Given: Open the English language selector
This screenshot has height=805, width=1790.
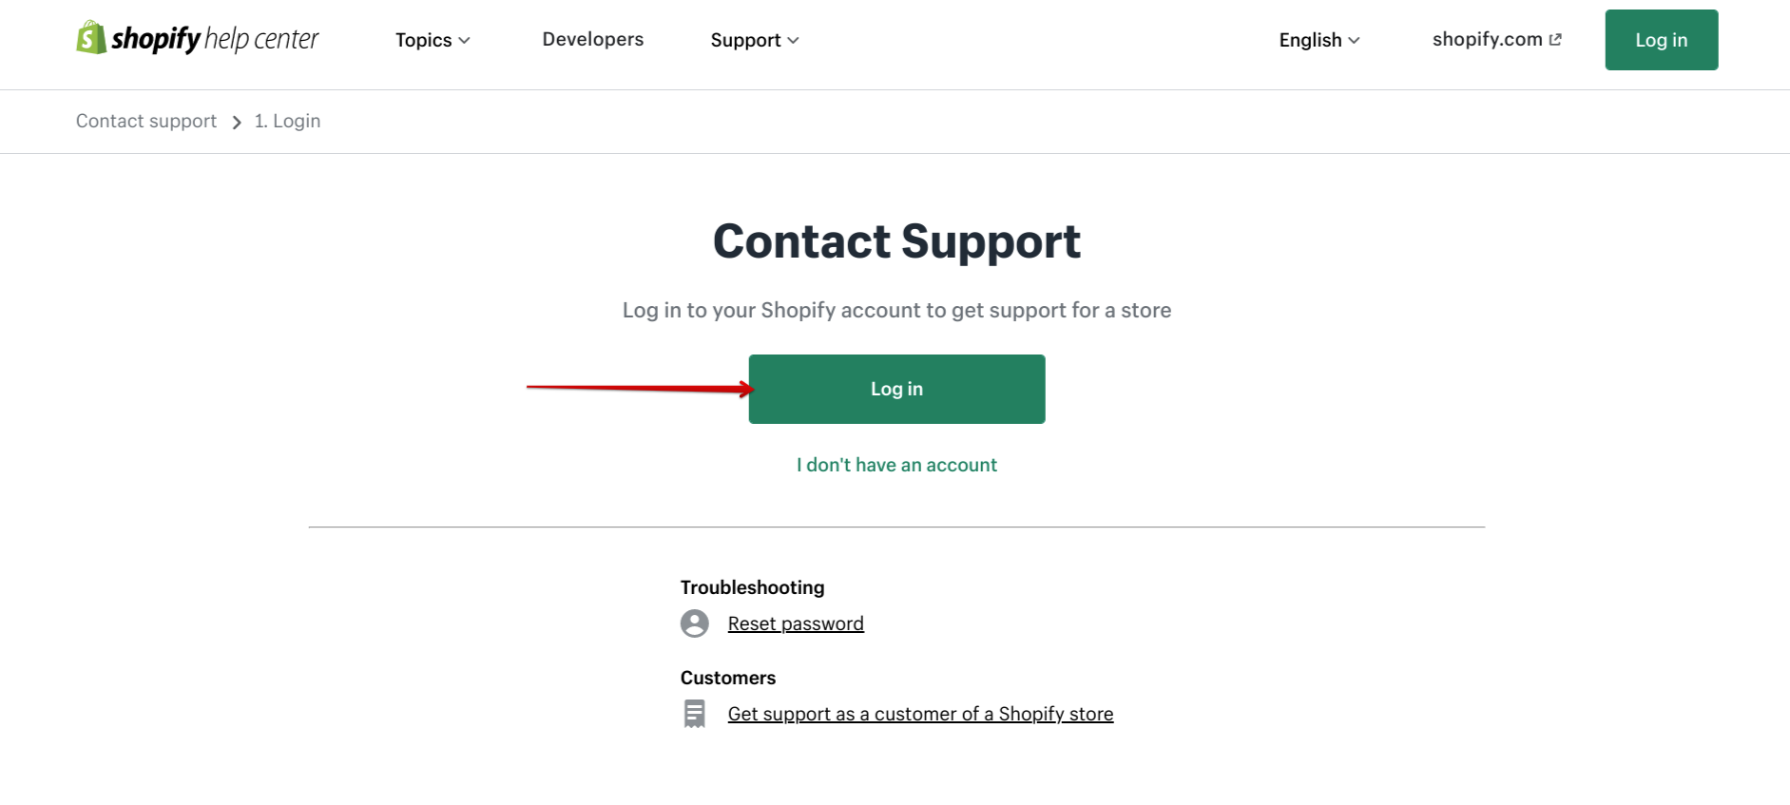Looking at the screenshot, I should click(1318, 40).
